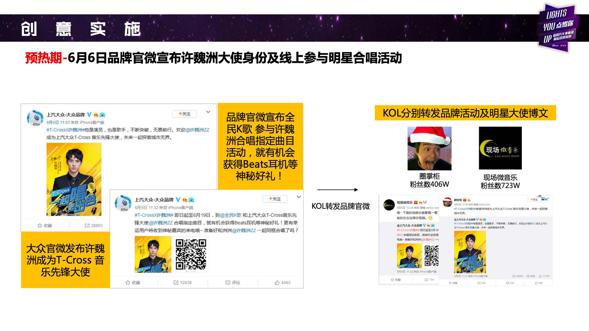
Task: Open @全民K歌 mention link
Action: click(231, 215)
